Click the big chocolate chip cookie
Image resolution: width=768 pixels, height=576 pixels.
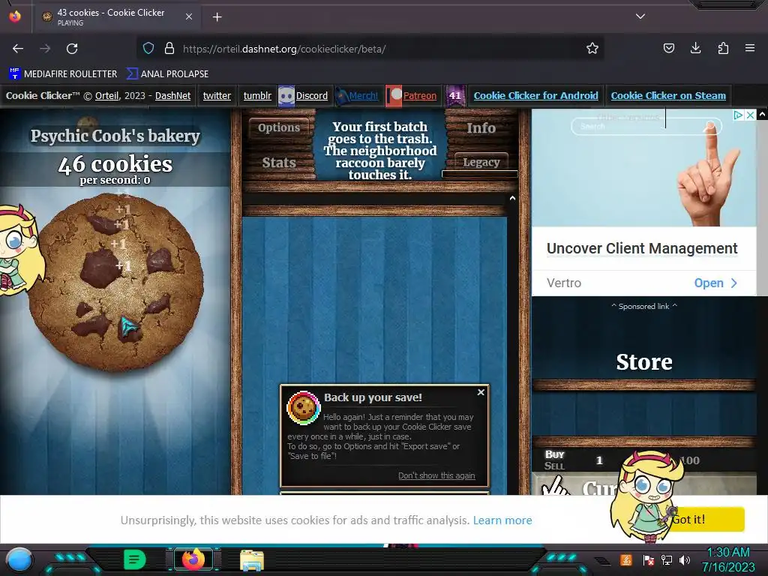point(116,282)
